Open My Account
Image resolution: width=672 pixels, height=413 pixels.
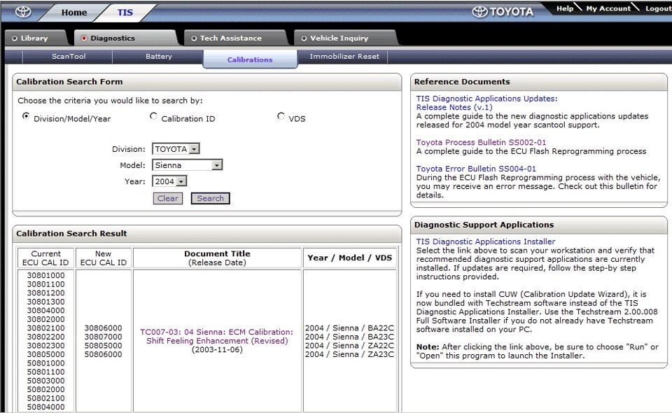[x=608, y=8]
